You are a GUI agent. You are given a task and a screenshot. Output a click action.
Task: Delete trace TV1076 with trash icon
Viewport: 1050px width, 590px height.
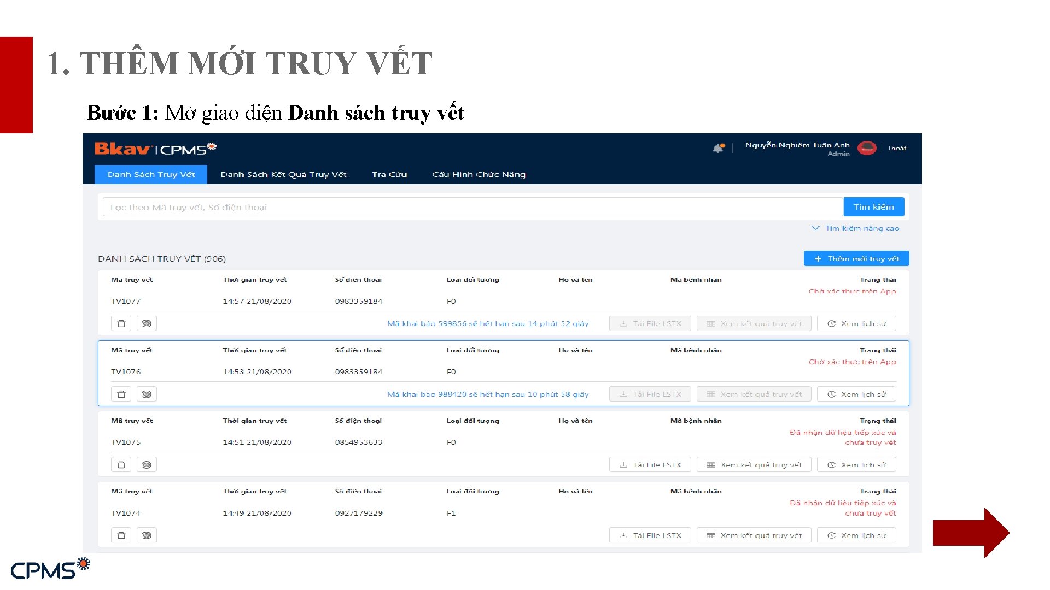click(x=121, y=394)
